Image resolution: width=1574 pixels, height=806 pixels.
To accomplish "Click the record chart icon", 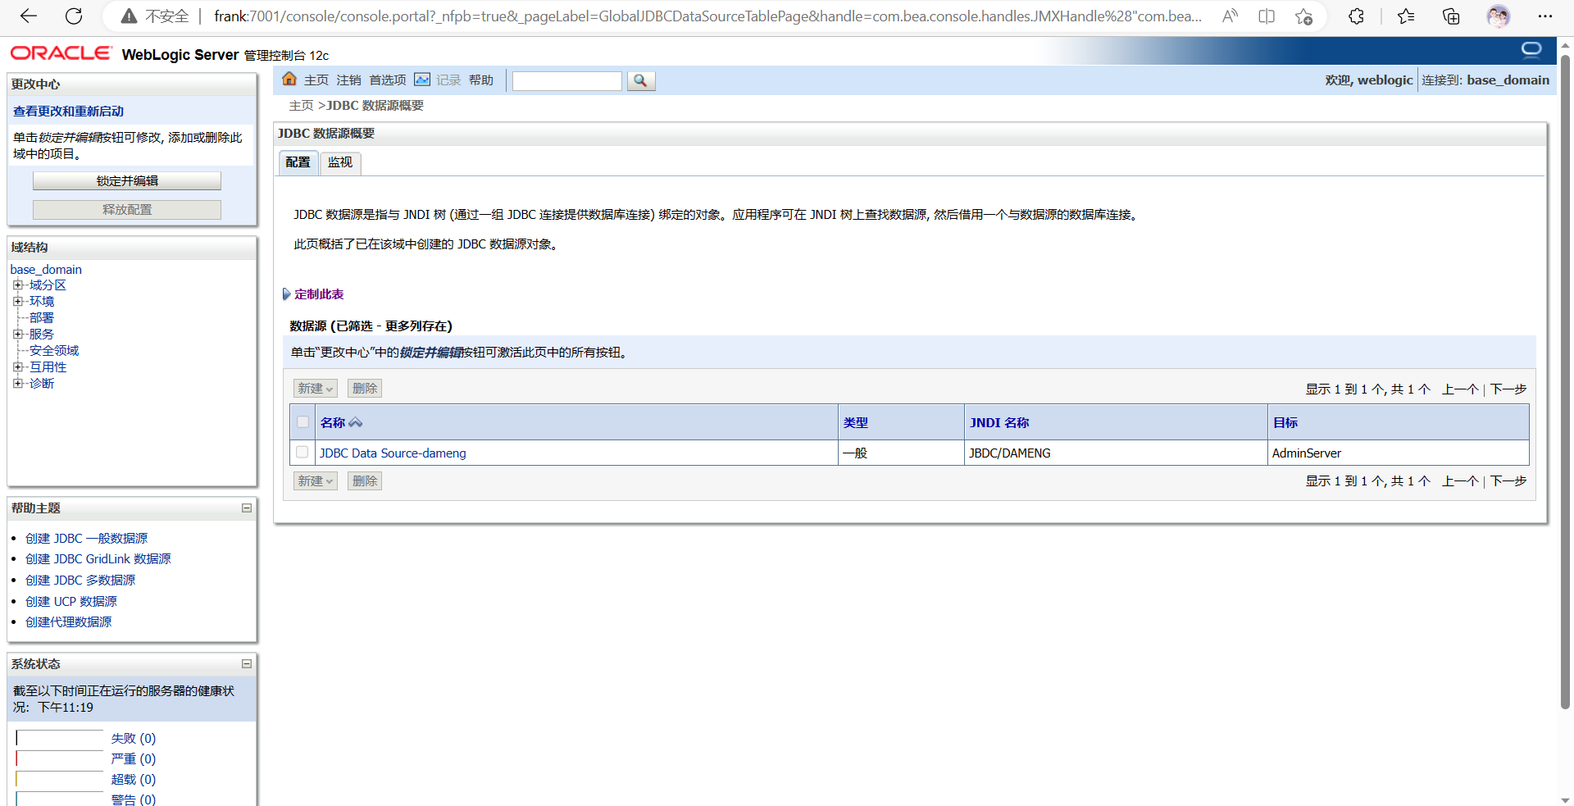I will 422,80.
